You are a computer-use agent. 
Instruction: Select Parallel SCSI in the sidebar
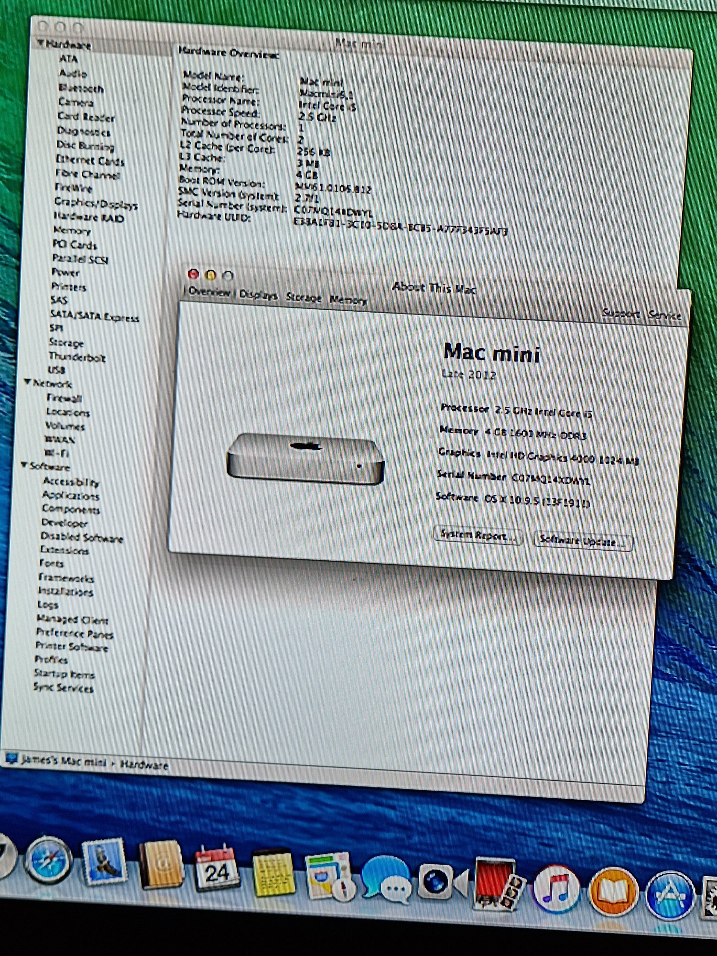[x=80, y=259]
